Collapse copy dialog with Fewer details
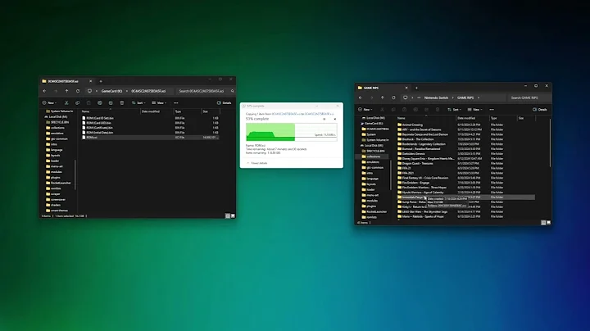Viewport: 590px width, 331px height. tap(257, 163)
